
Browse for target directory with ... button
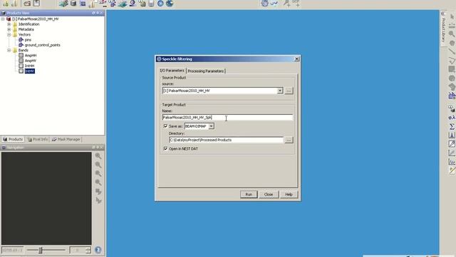pyautogui.click(x=289, y=140)
